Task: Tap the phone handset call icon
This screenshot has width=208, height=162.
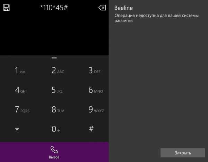Action: (x=54, y=149)
